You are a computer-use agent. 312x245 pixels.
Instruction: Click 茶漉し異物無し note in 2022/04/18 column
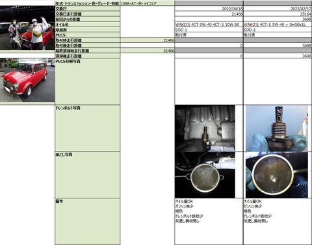click(x=187, y=221)
